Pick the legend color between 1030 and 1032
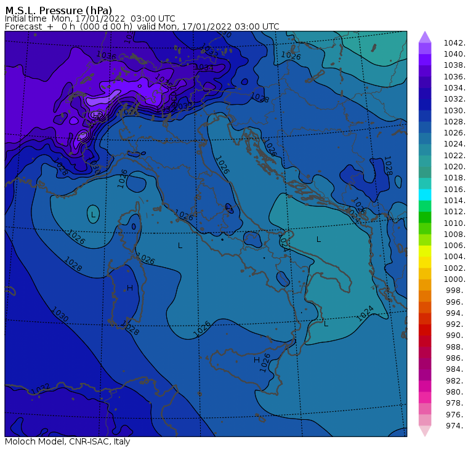The width and height of the screenshot is (468, 450). coord(425,105)
